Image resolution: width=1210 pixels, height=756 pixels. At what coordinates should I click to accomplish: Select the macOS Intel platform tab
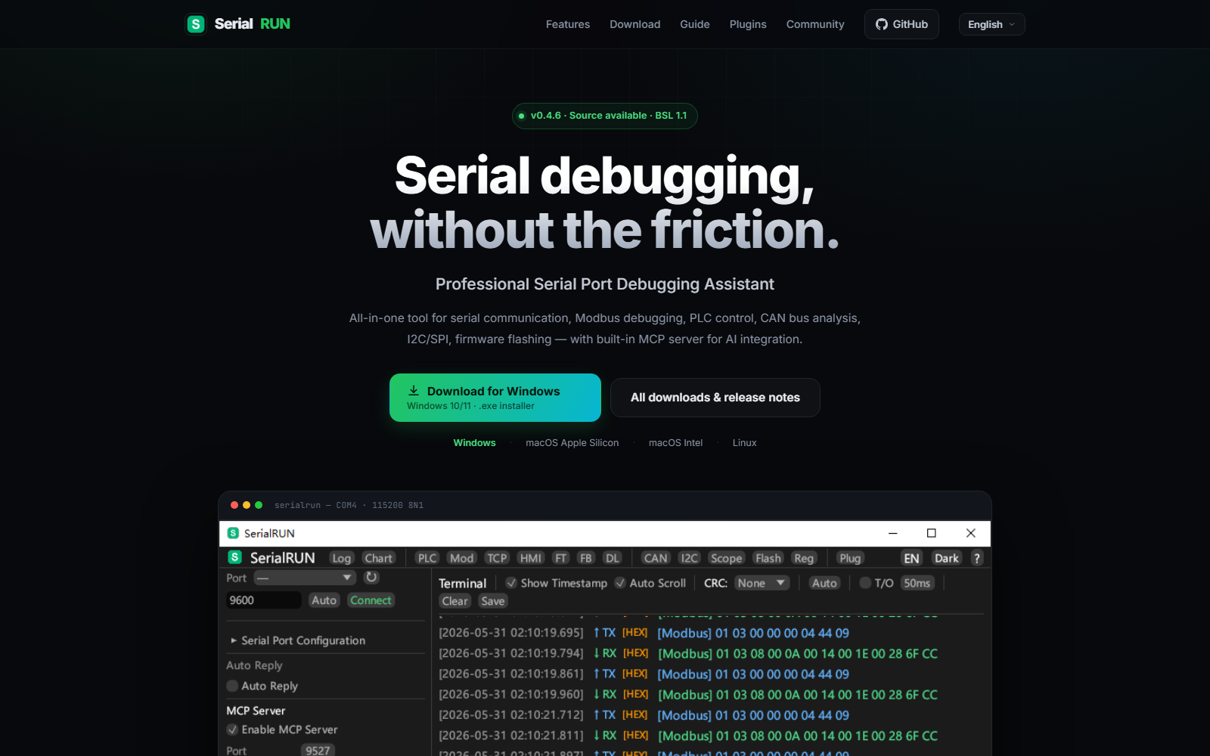(x=676, y=443)
